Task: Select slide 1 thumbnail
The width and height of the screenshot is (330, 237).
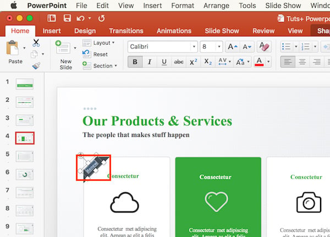Action: click(x=25, y=84)
